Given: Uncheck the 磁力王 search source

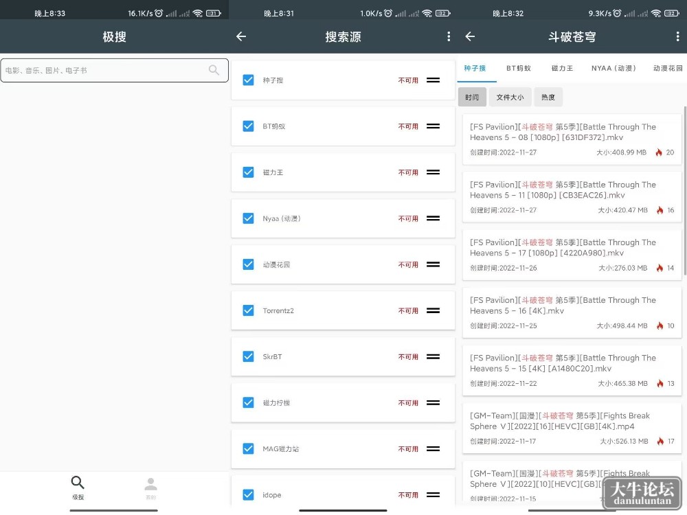Looking at the screenshot, I should [x=249, y=172].
